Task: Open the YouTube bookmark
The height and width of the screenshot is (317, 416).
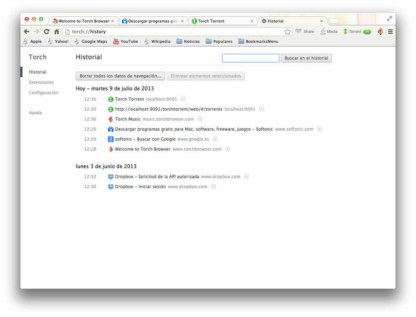Action: tap(126, 41)
